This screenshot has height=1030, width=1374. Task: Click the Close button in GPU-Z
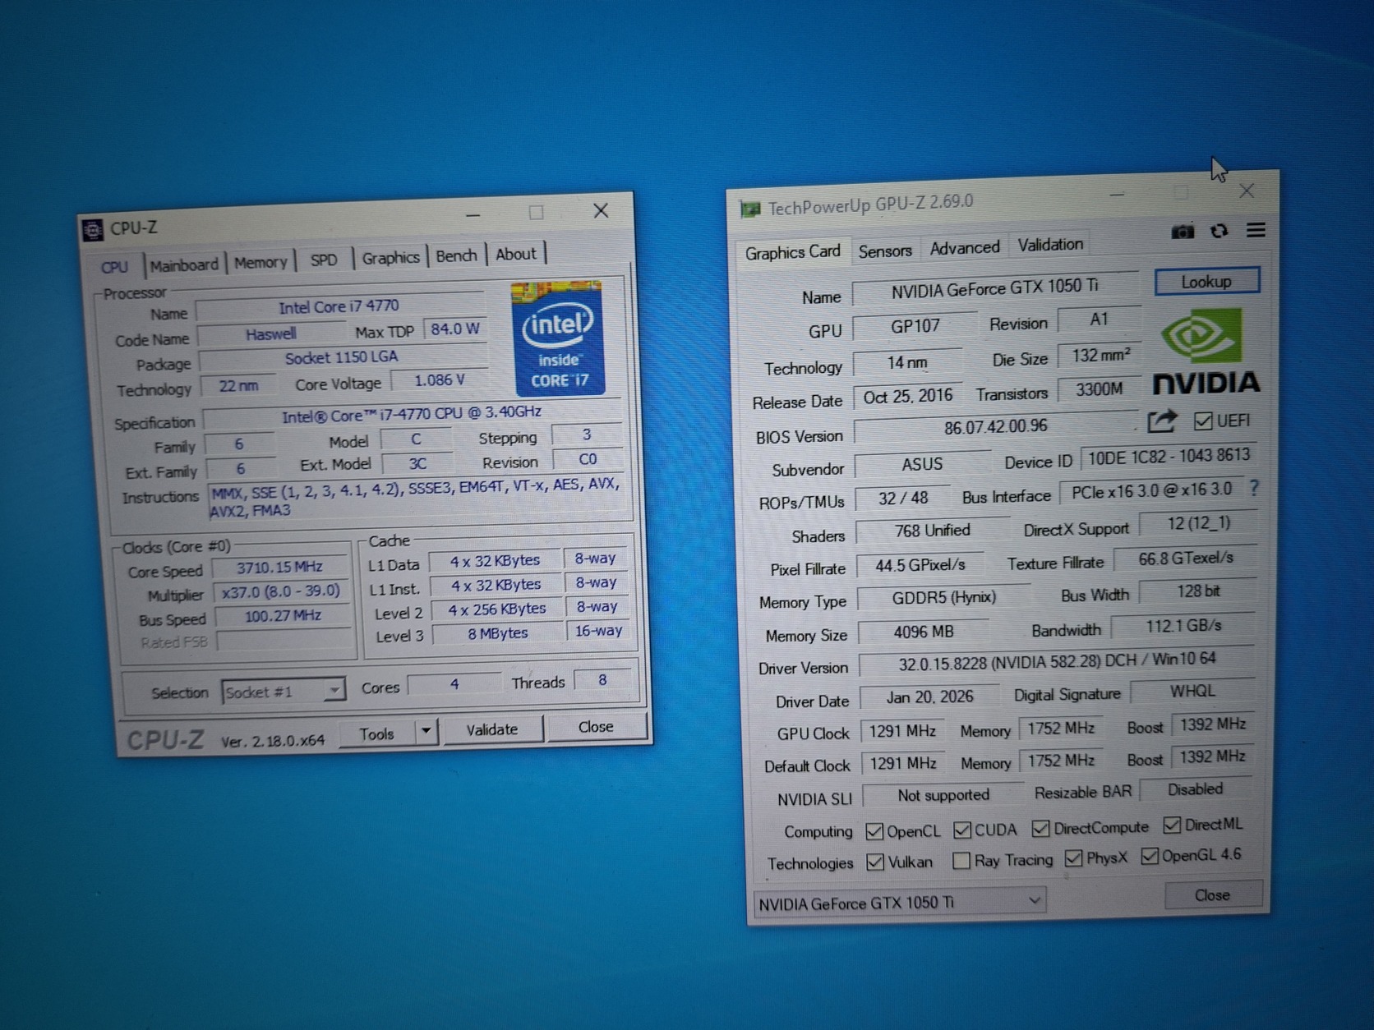coord(1212,894)
